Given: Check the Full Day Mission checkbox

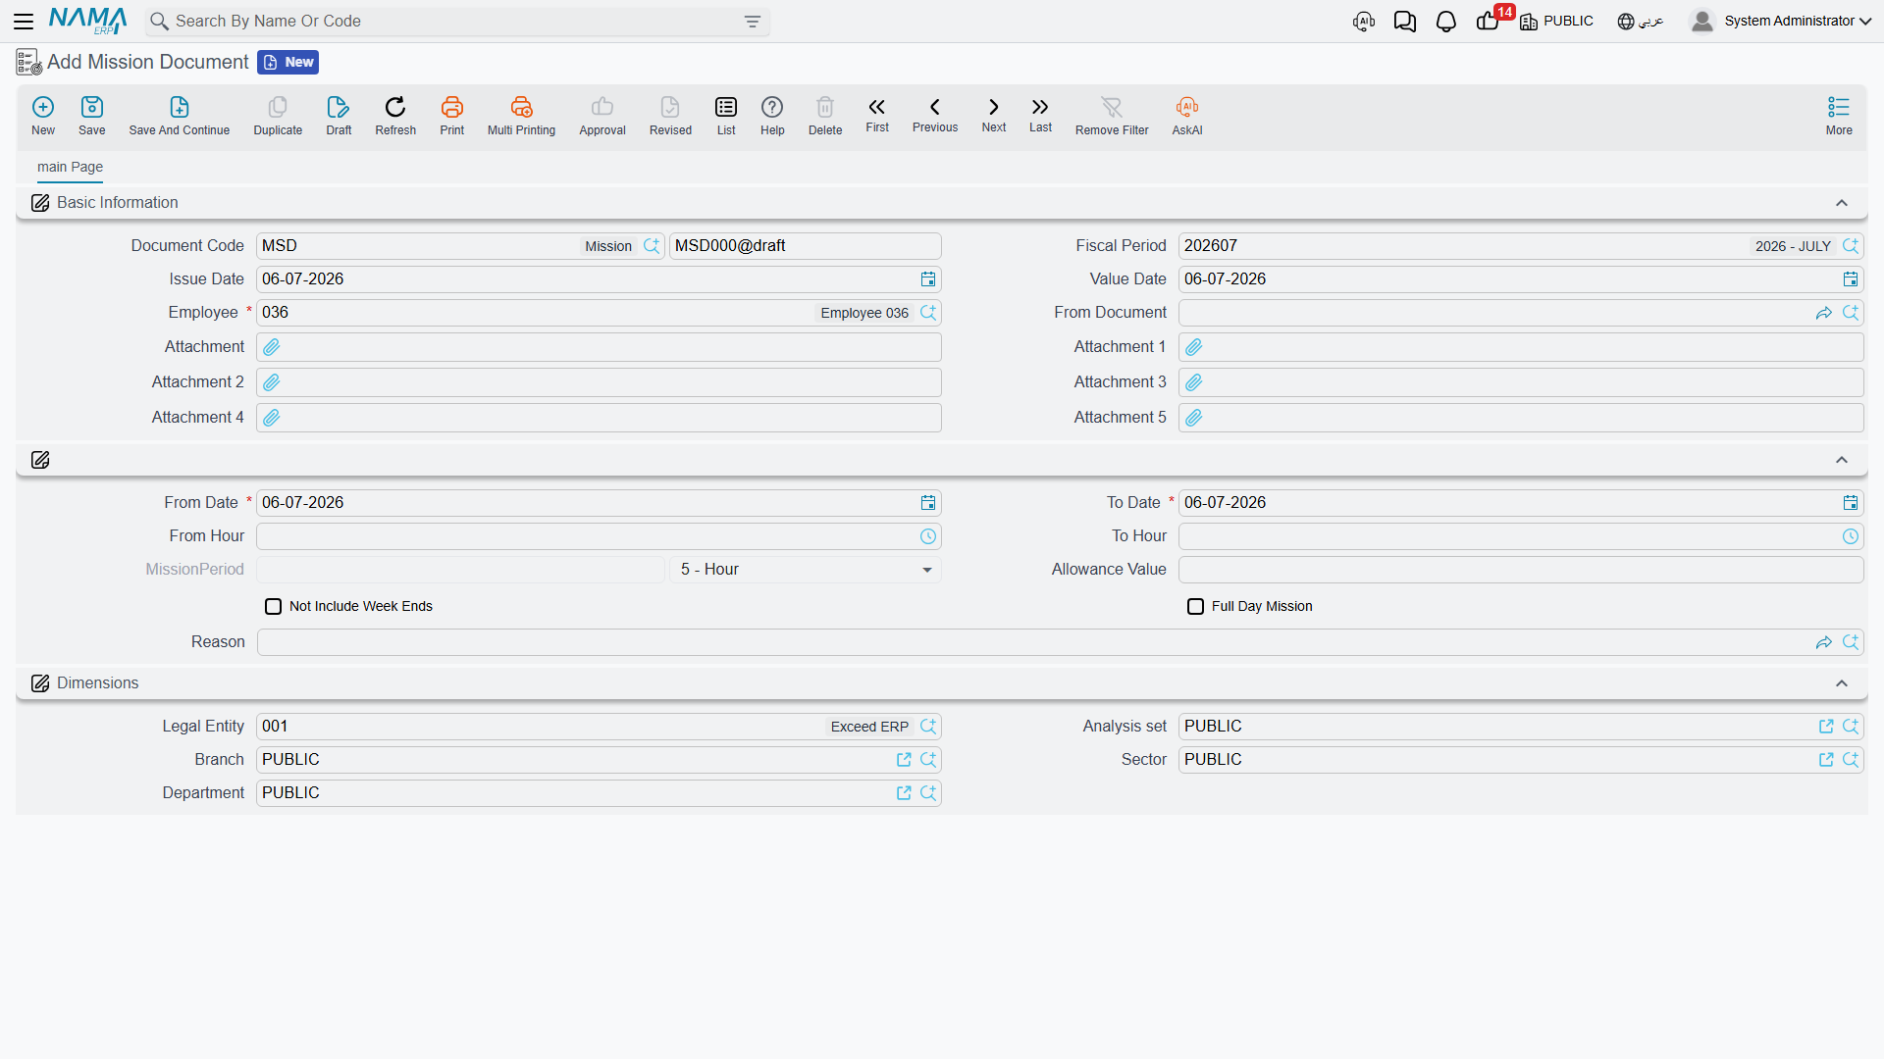Looking at the screenshot, I should tap(1196, 607).
